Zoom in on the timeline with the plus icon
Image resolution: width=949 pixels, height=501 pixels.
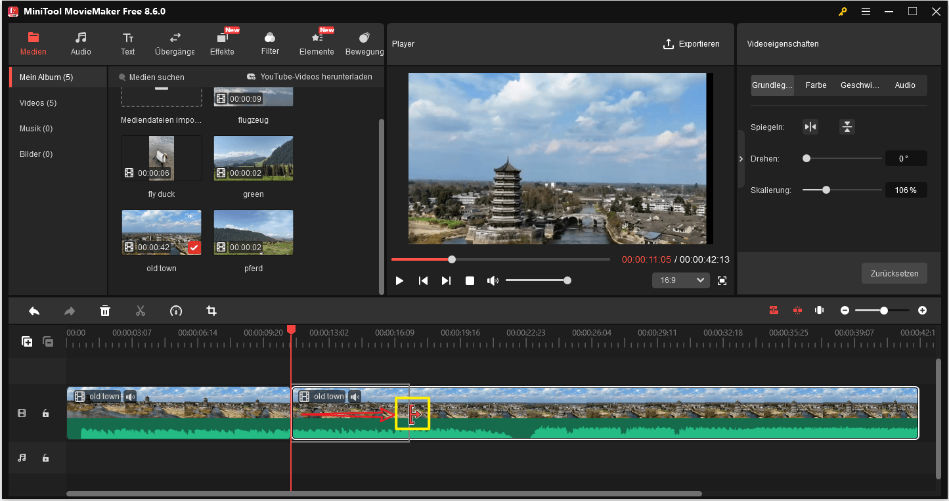click(922, 310)
